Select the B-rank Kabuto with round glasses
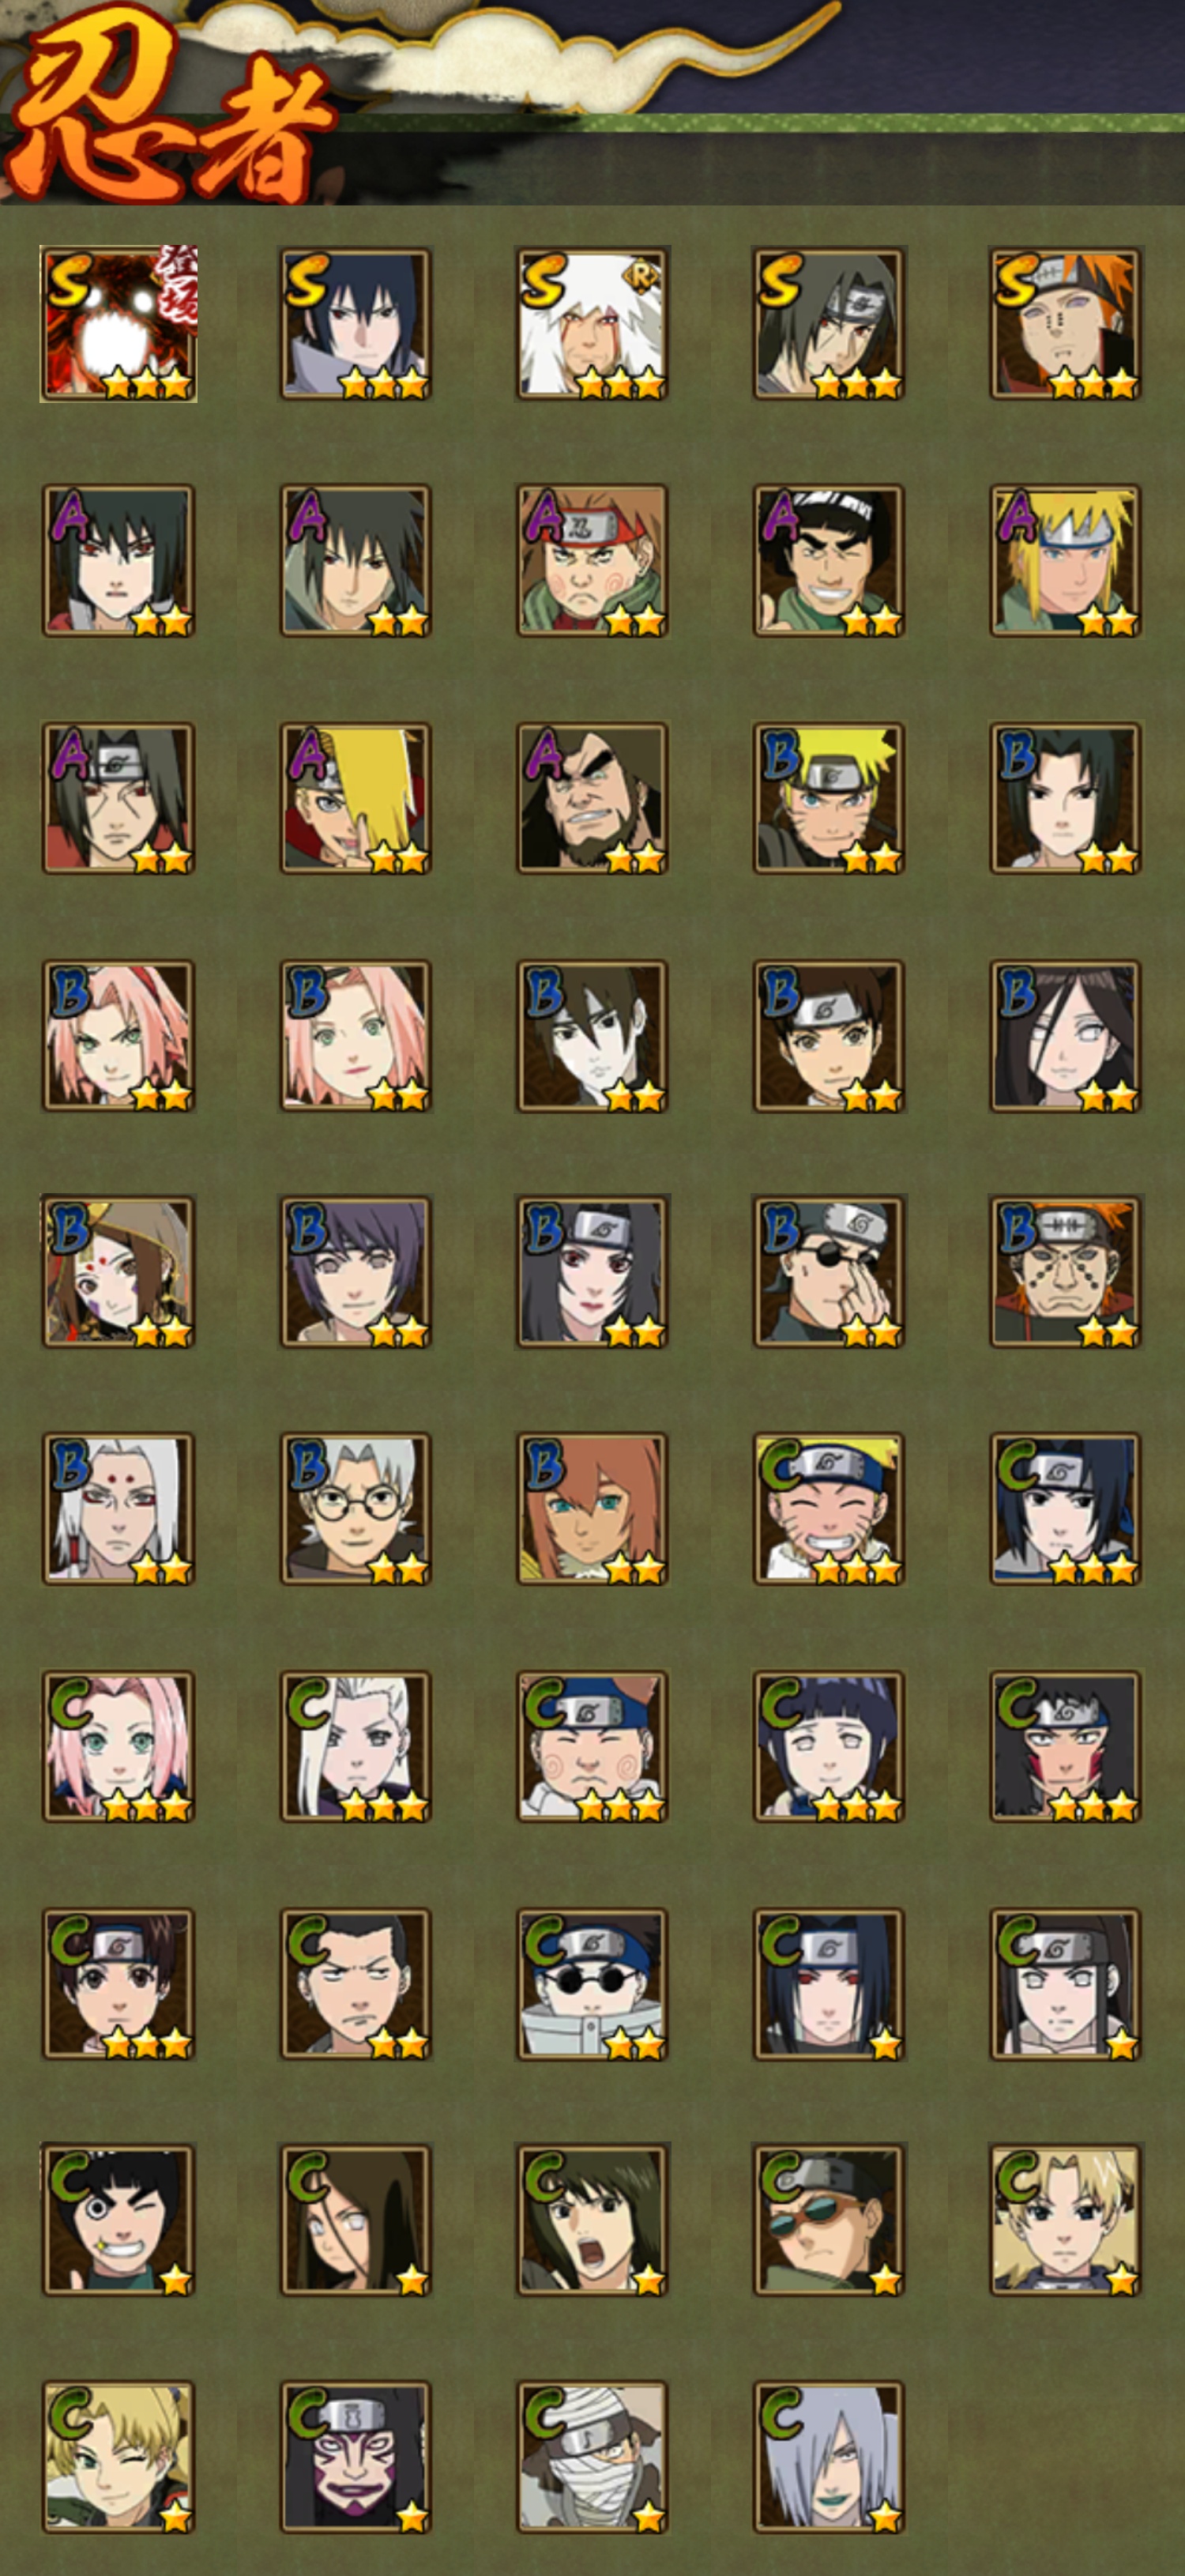 coord(355,1509)
